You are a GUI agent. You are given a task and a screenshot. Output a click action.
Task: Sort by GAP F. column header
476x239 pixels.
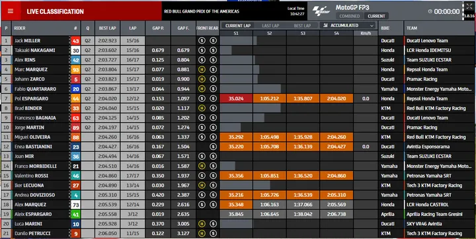pos(183,28)
